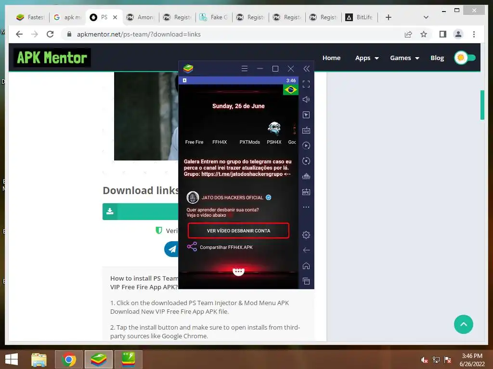The image size is (493, 369).
Task: Select the FFH4X app label
Action: point(220,142)
